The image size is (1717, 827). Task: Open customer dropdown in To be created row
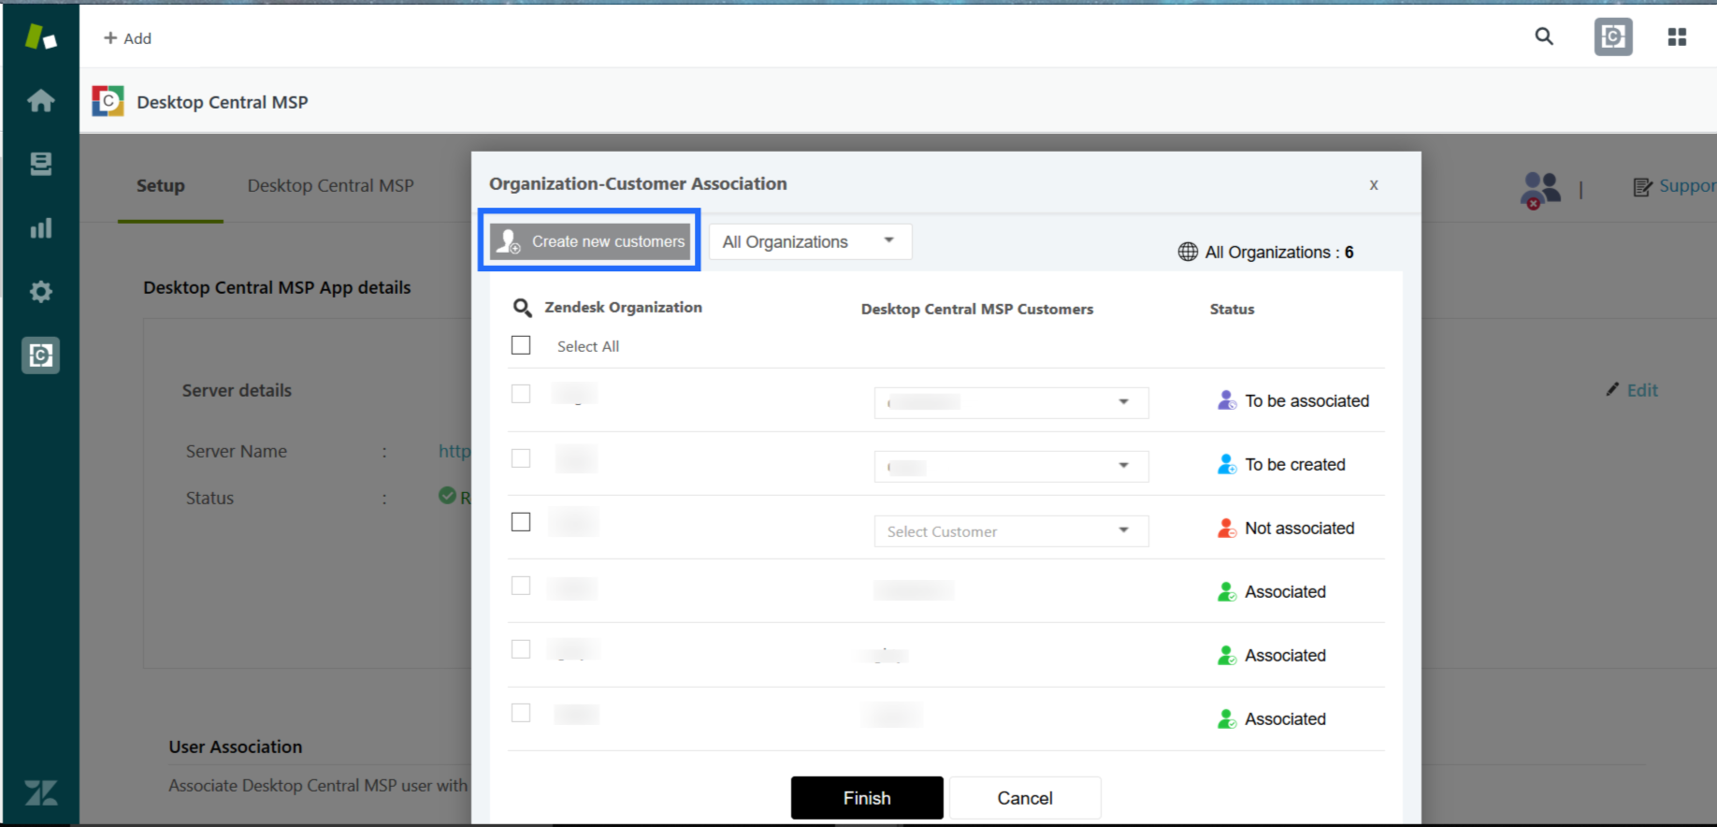coord(1011,466)
